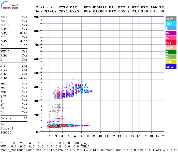Click the hmF2 label

click(x=4, y=84)
